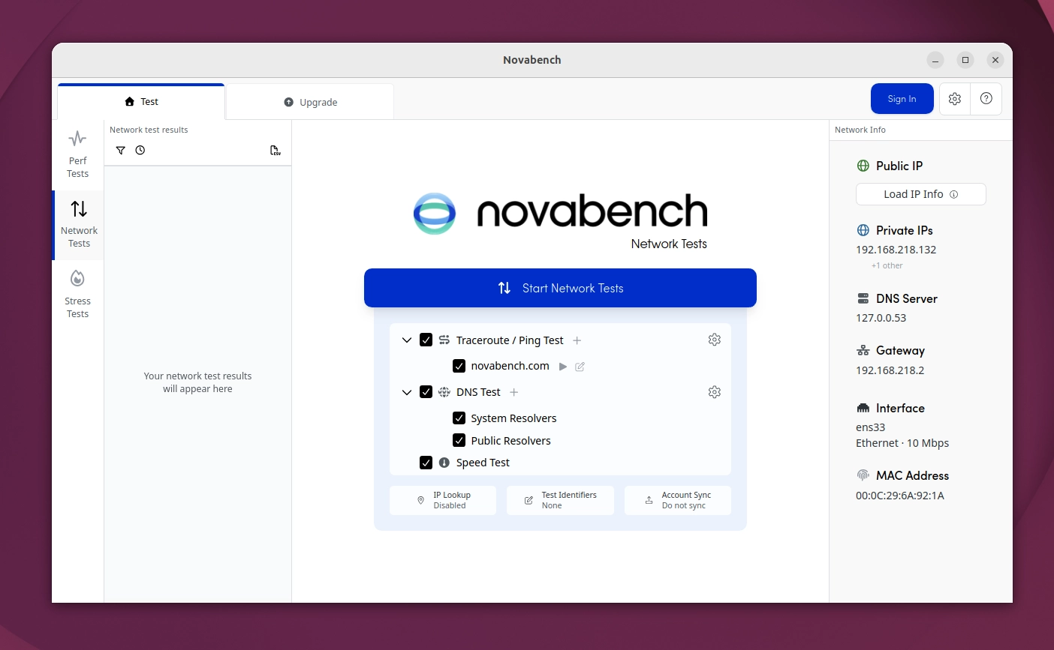The width and height of the screenshot is (1054, 650).
Task: Click the MAC Address fingerprint icon
Action: click(x=863, y=475)
